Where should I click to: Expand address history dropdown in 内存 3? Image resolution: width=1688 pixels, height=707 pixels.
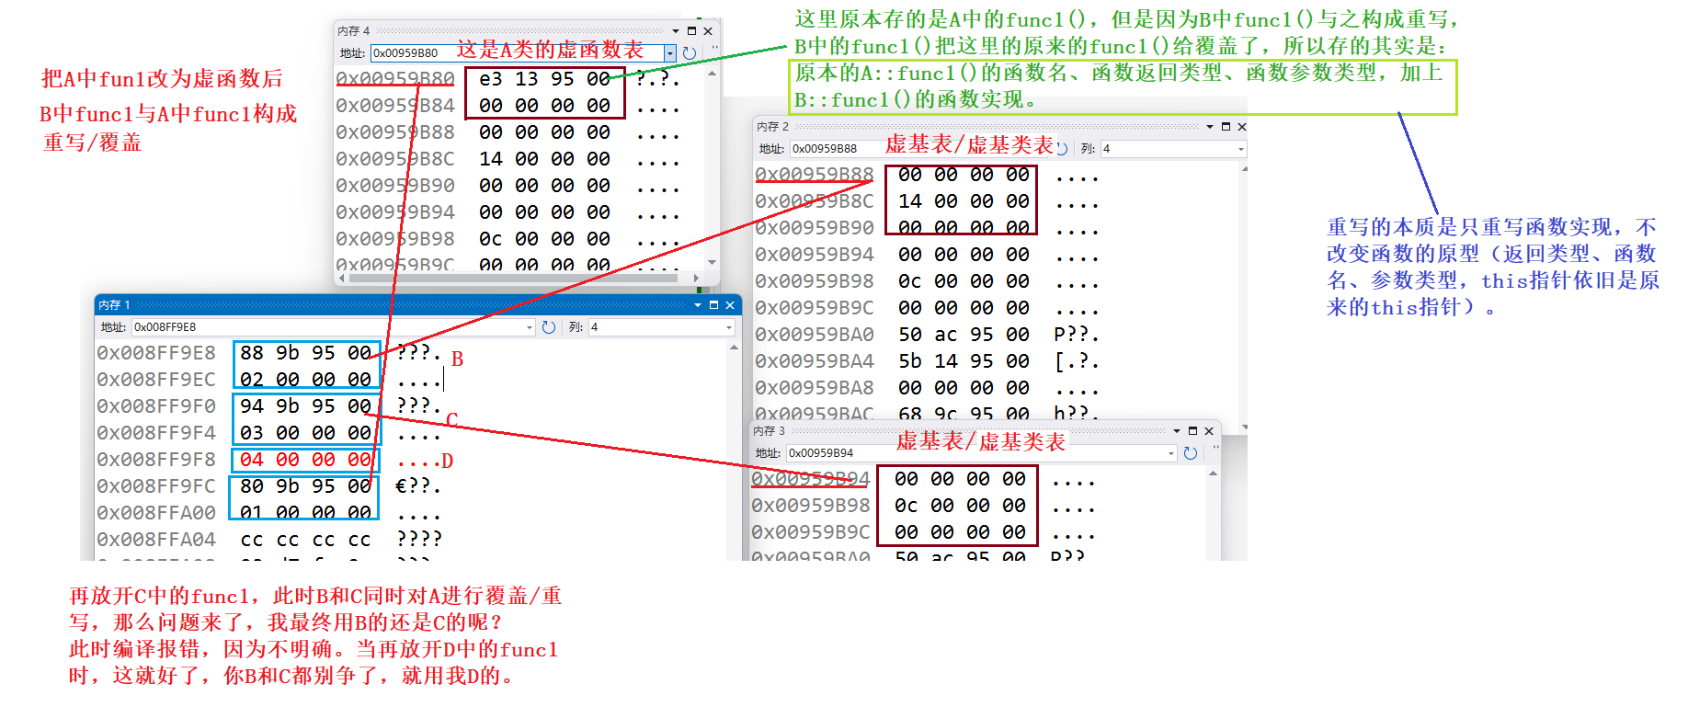1171,453
